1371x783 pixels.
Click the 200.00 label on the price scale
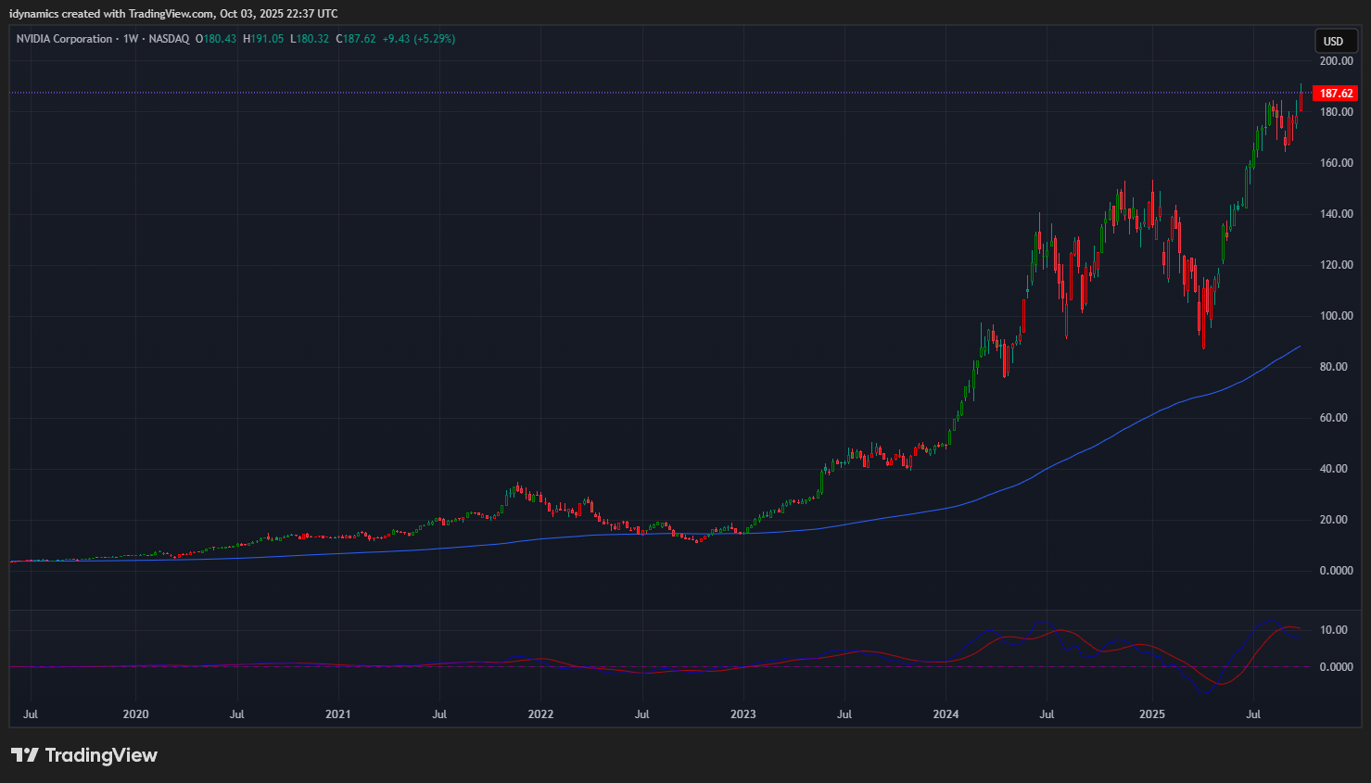coord(1336,61)
